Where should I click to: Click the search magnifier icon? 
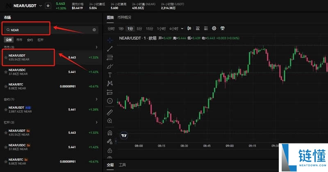[x=8, y=30]
